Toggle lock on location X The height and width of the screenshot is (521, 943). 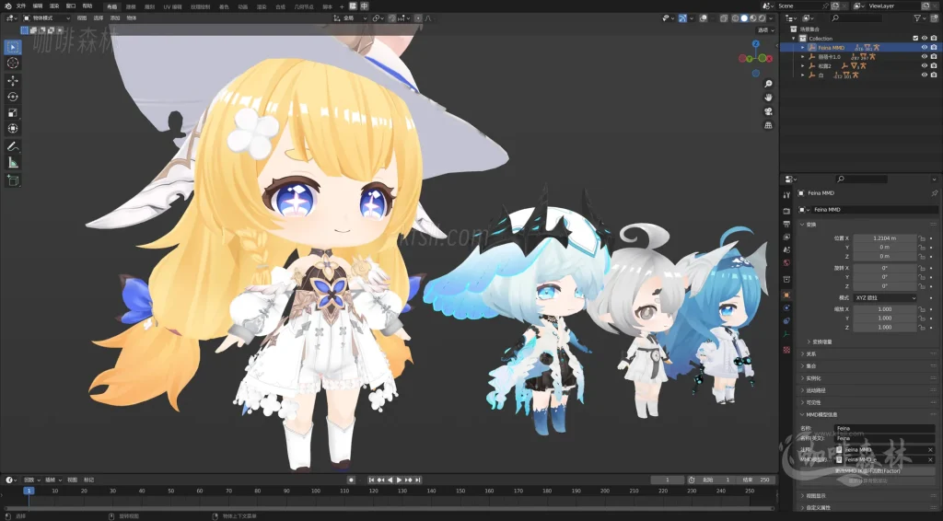coord(921,238)
